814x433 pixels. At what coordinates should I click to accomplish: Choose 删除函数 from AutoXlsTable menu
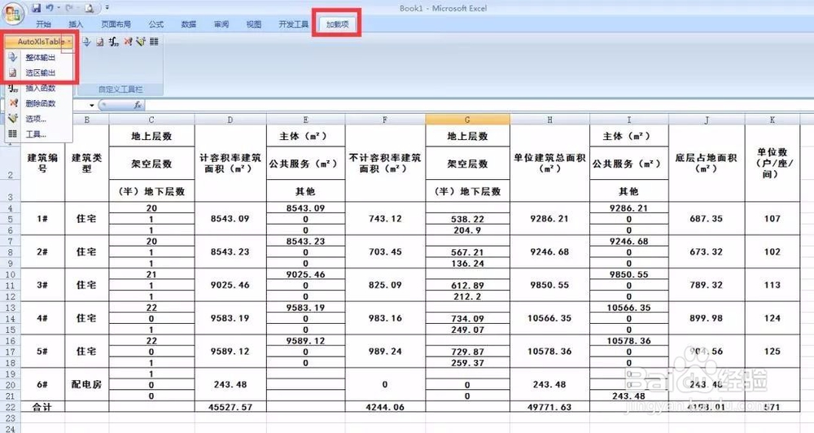click(x=39, y=103)
